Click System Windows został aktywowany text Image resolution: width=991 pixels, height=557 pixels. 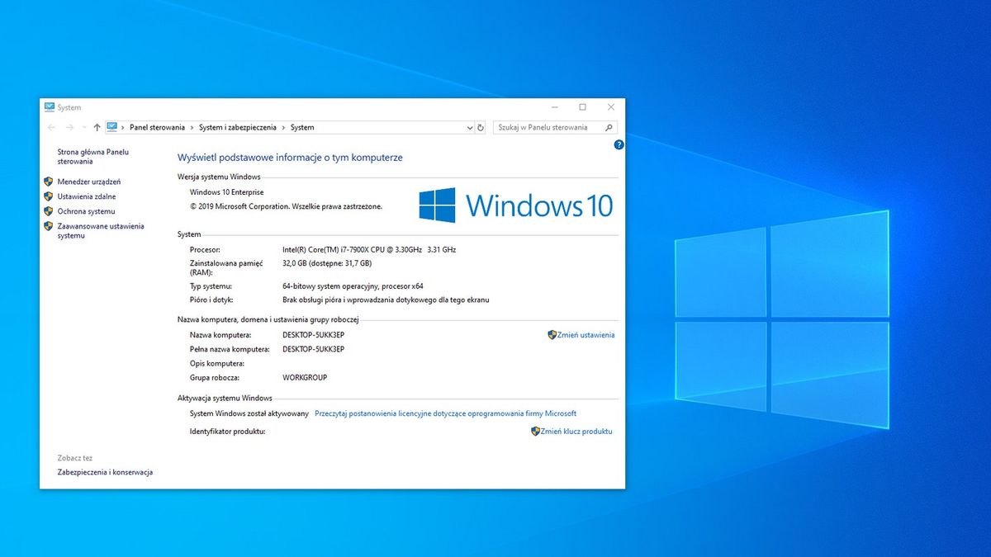tap(249, 413)
